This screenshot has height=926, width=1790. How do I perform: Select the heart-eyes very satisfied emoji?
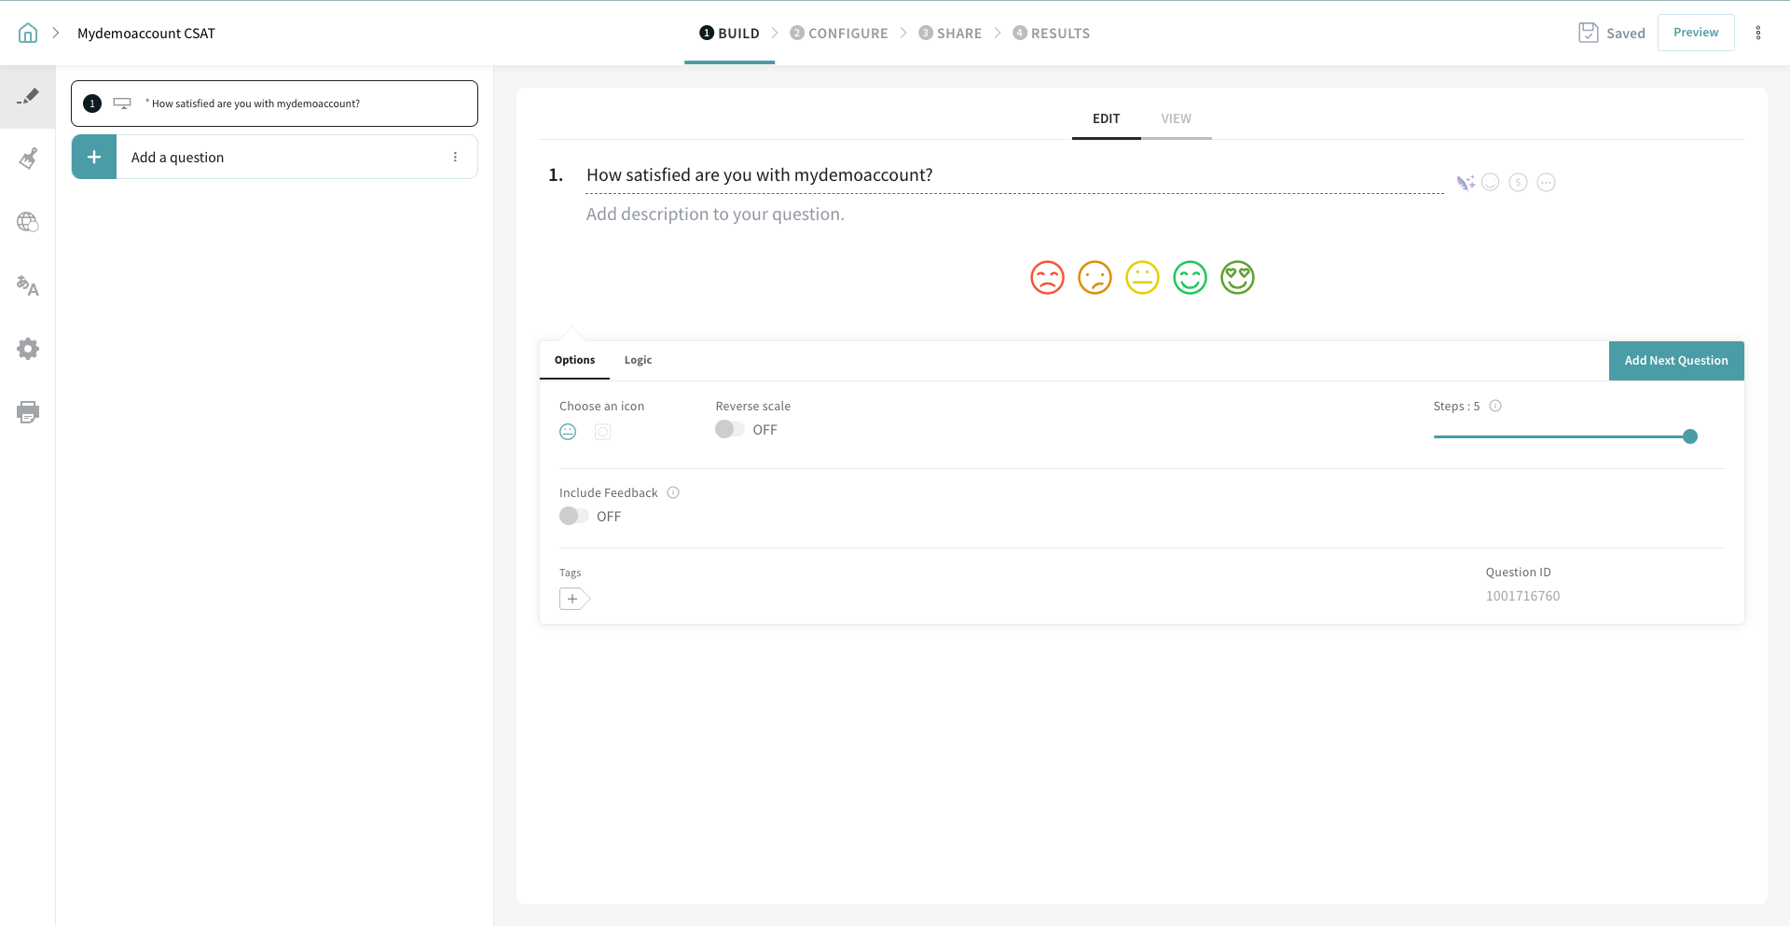click(1237, 278)
